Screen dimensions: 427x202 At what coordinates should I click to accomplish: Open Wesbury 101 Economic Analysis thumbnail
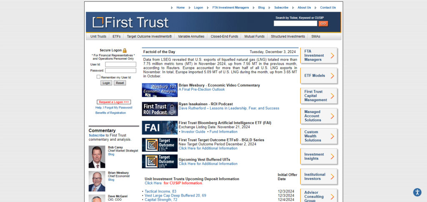click(x=160, y=90)
